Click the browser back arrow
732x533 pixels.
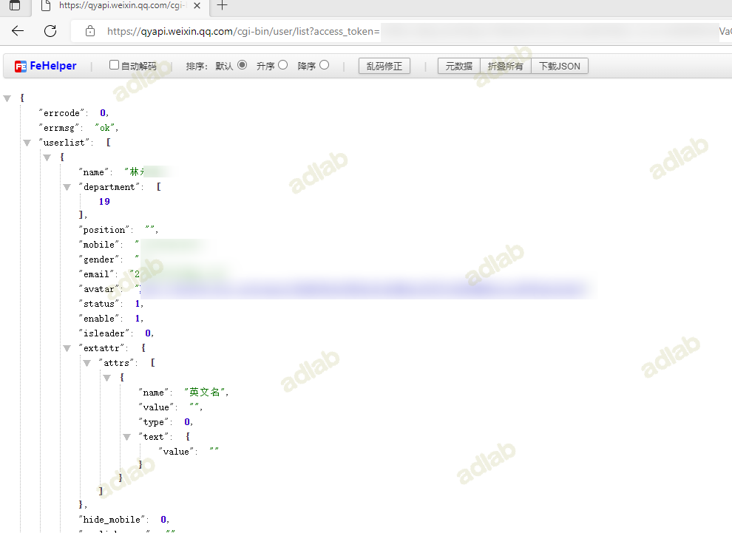point(18,31)
